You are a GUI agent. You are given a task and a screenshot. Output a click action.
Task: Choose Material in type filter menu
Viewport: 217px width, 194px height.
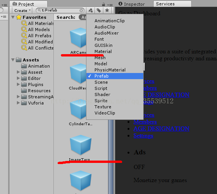click(x=115, y=51)
